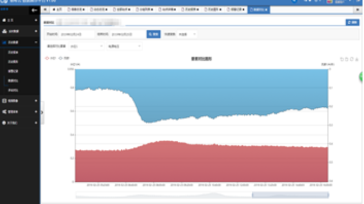Expand the chart-icon sidebar section chevron
This screenshot has height=204, width=364.
[x=36, y=42]
